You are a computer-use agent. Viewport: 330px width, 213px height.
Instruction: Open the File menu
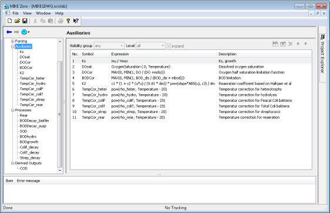[x=15, y=13]
